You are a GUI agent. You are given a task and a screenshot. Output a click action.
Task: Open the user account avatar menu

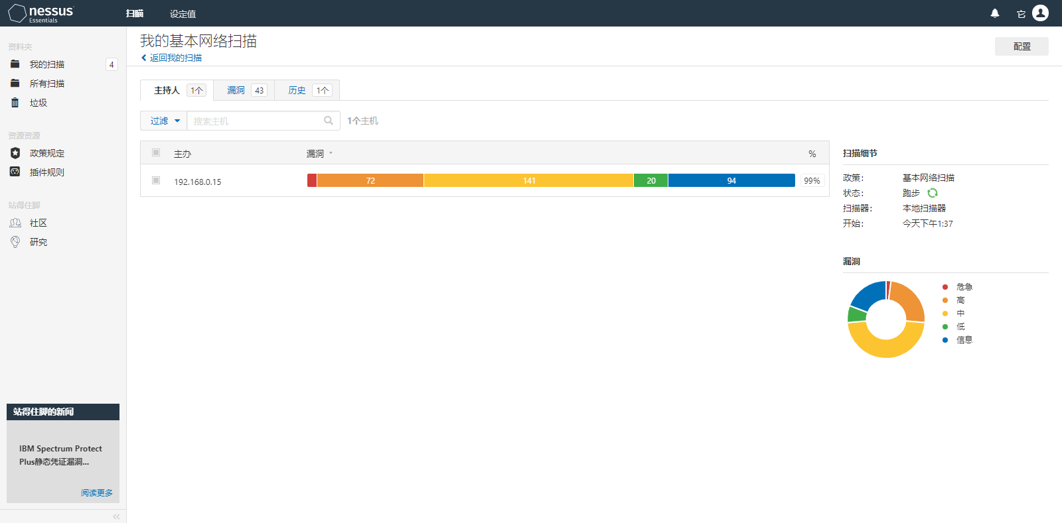(1041, 13)
